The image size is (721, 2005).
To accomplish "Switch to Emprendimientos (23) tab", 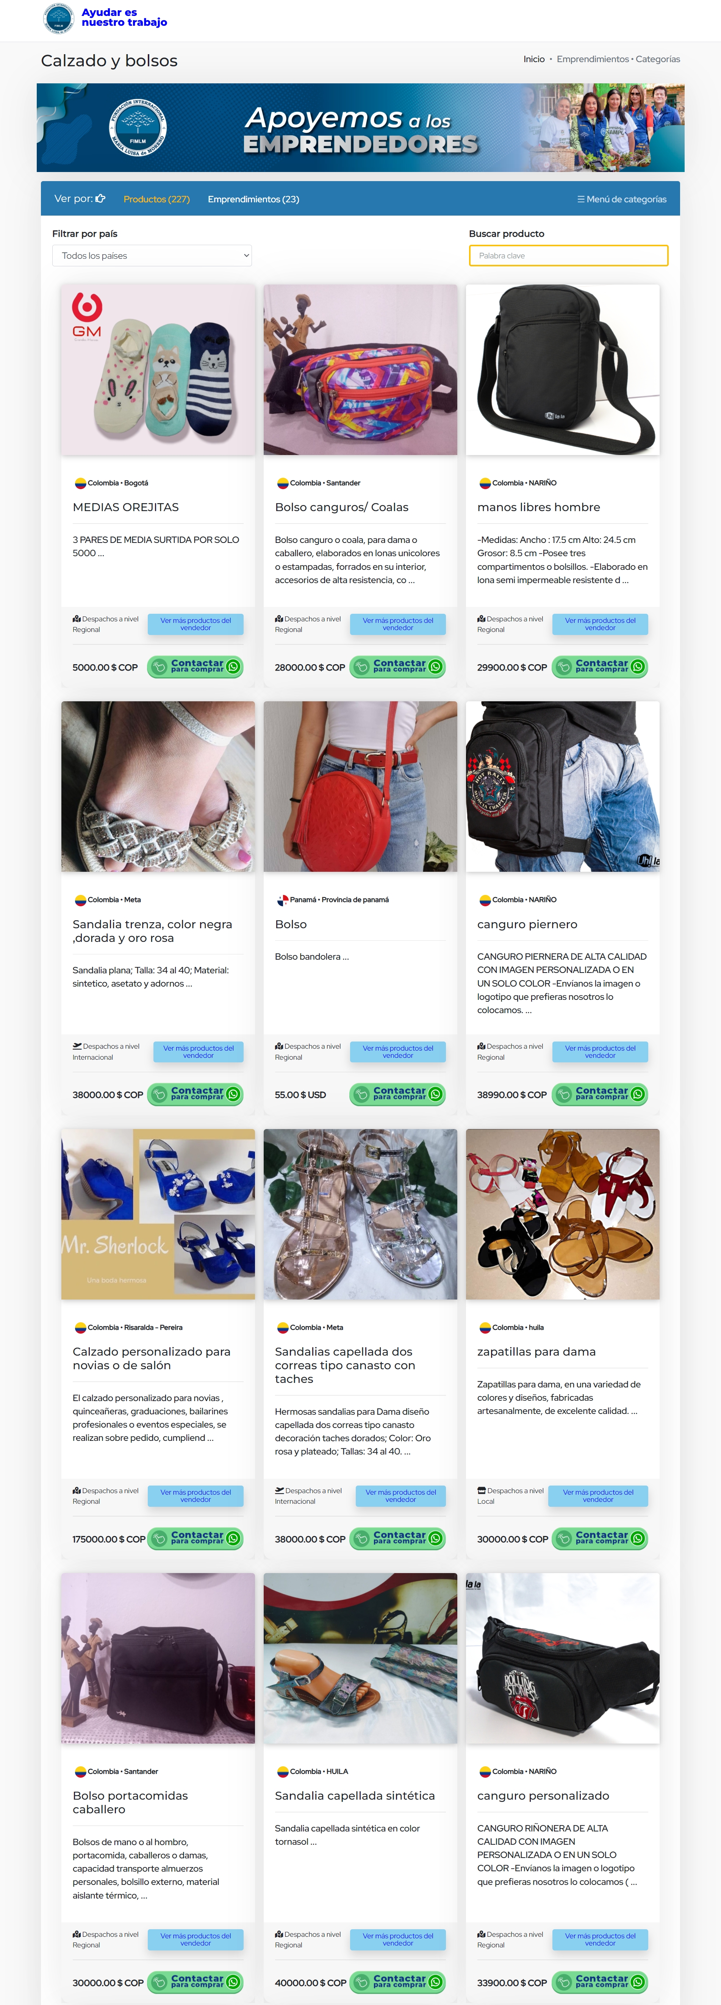I will point(253,199).
